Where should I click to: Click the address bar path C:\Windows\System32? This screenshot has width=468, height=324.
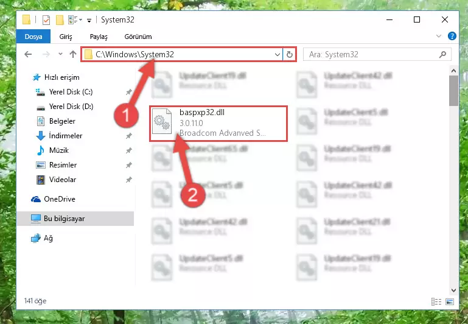coord(135,54)
